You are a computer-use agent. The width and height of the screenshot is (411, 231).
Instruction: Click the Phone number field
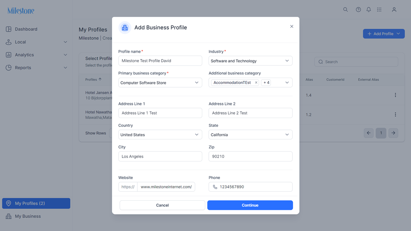250,187
